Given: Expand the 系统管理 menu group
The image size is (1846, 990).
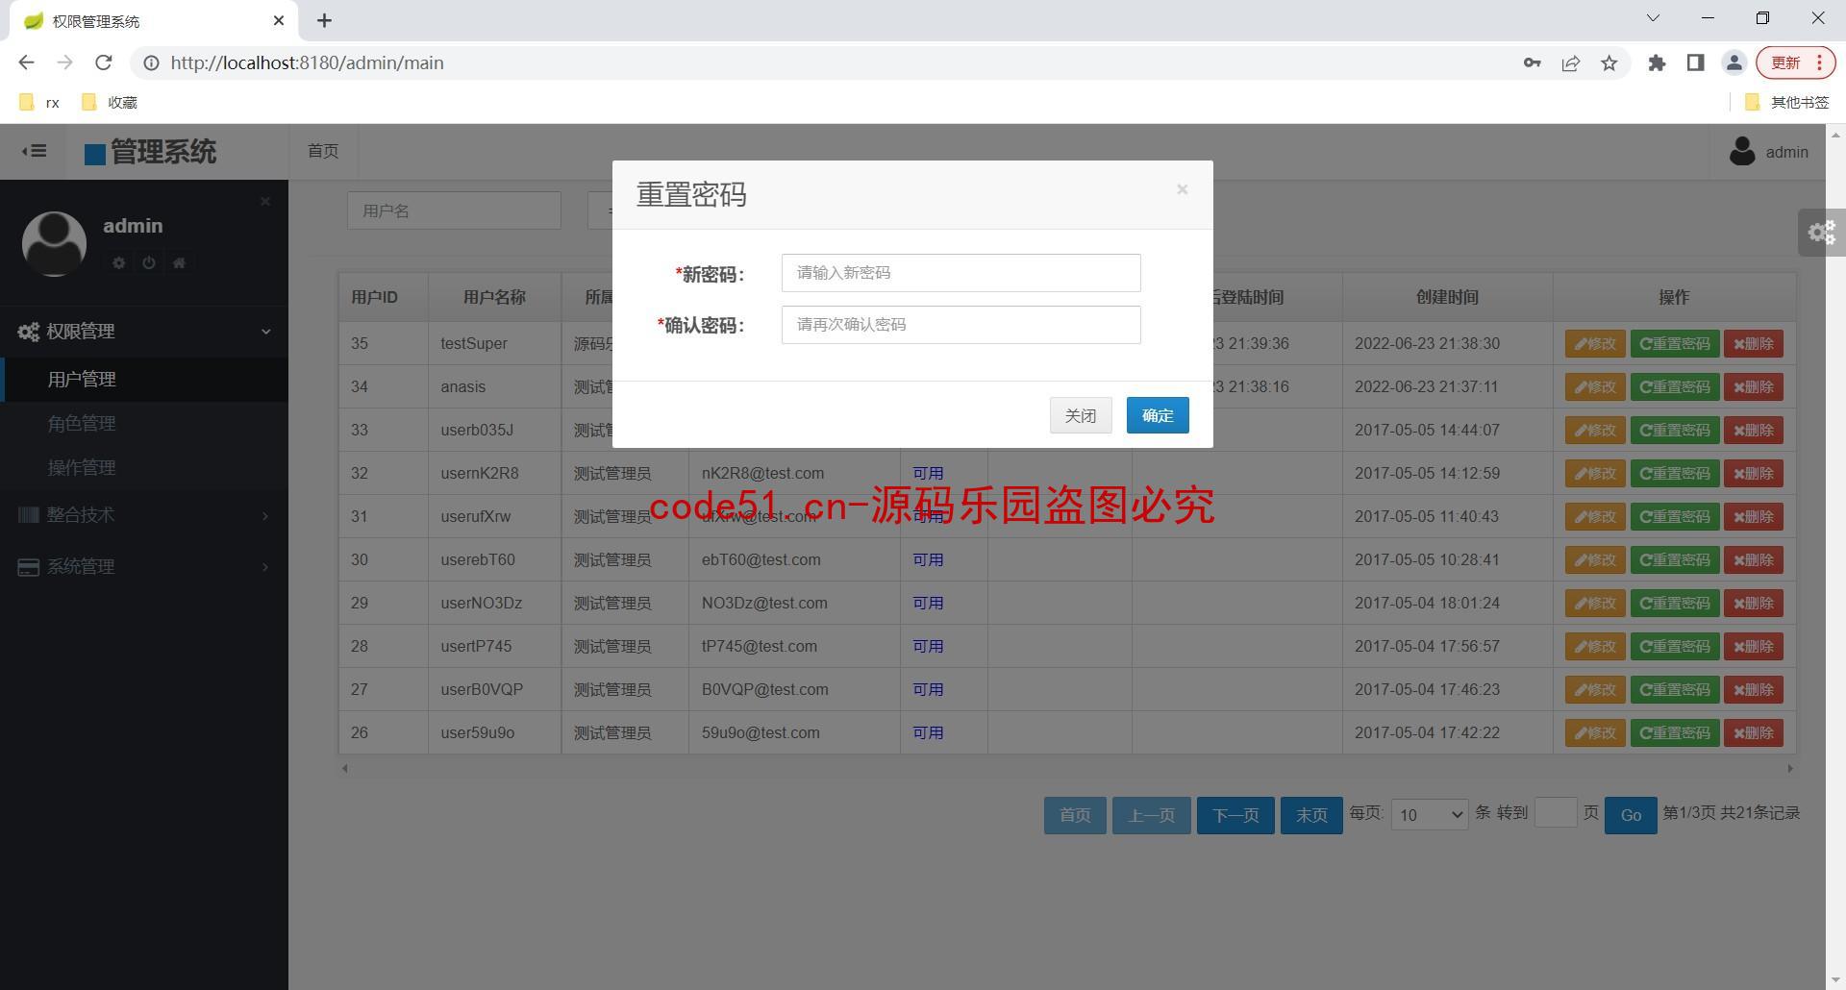Looking at the screenshot, I should pos(144,567).
